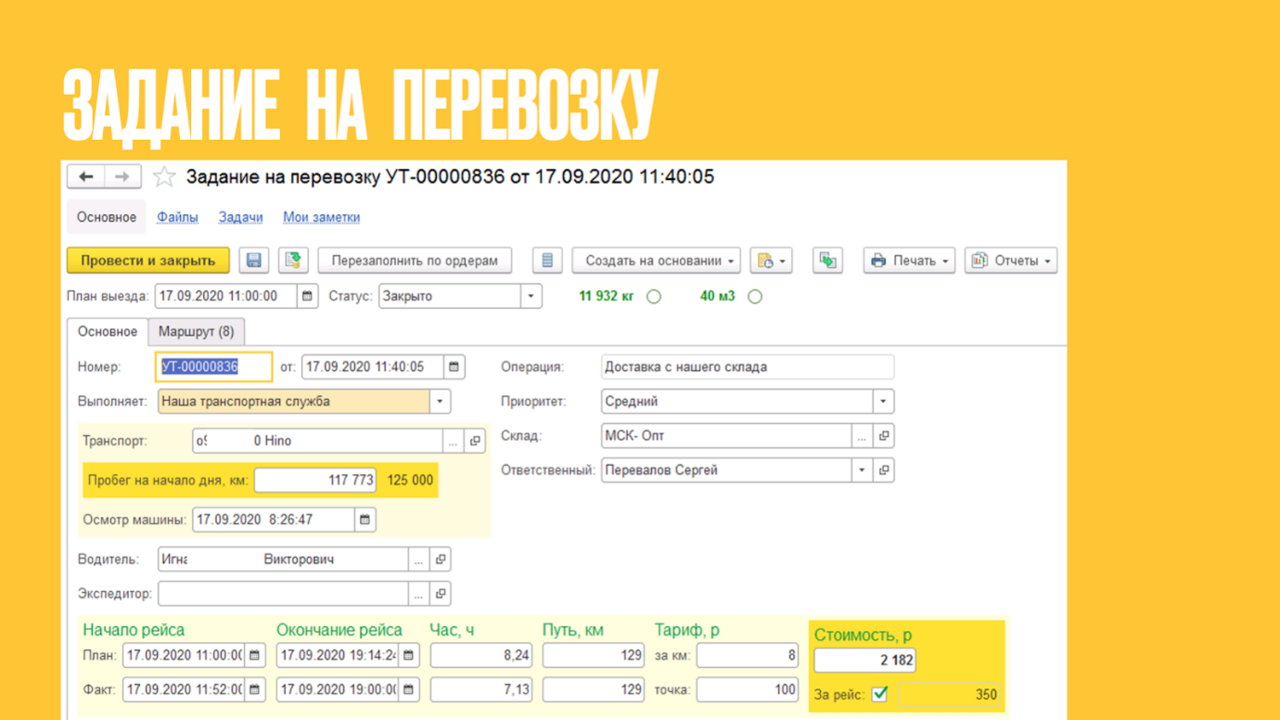
Task: Open calendar for planned trip end 19:14
Action: 409,655
